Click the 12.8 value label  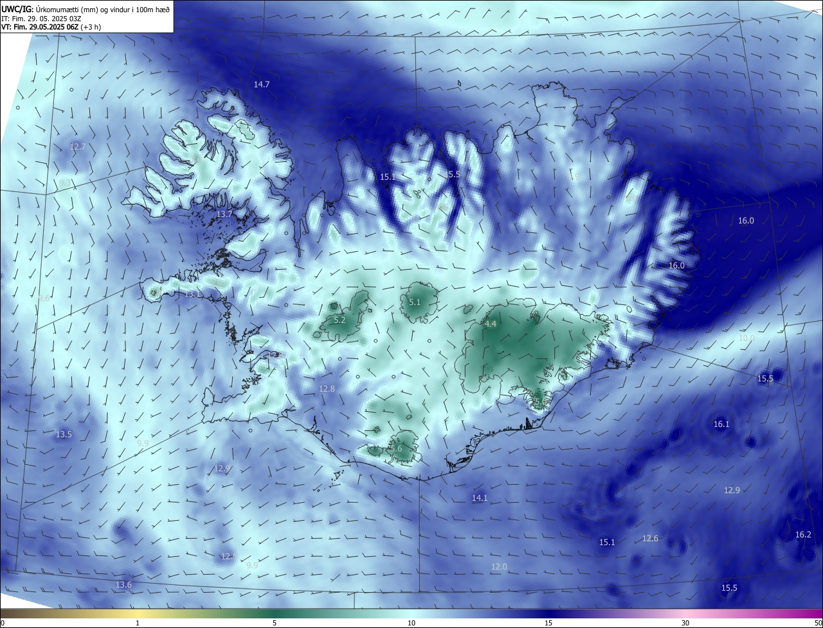327,389
